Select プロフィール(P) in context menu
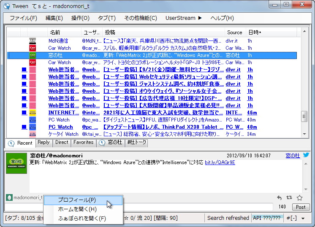The width and height of the screenshot is (315, 227). tap(83, 200)
